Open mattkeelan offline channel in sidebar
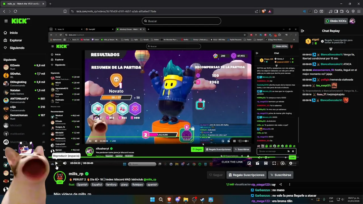Image resolution: width=363 pixels, height=204 pixels. (x=24, y=134)
